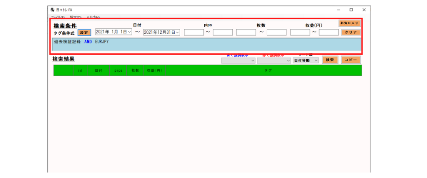Minimize the 日々トレFX window

(339, 10)
